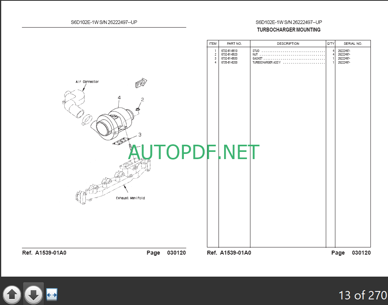Click the '13 of 270' page counter
Screen dimensions: 388x305
coord(362,295)
